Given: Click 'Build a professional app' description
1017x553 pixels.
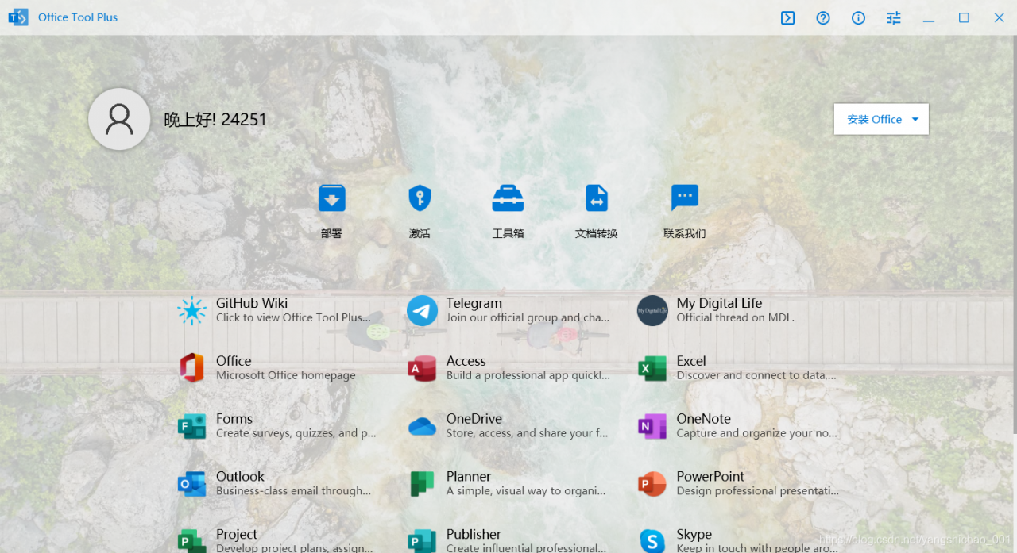Looking at the screenshot, I should pos(528,375).
